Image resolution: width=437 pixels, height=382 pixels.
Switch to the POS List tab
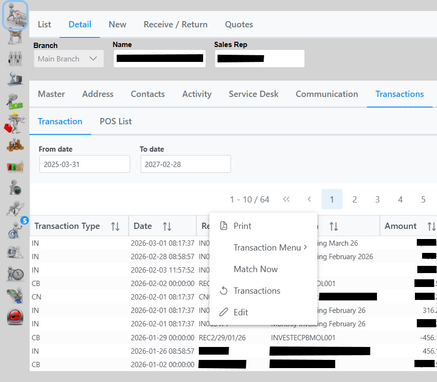coord(116,121)
